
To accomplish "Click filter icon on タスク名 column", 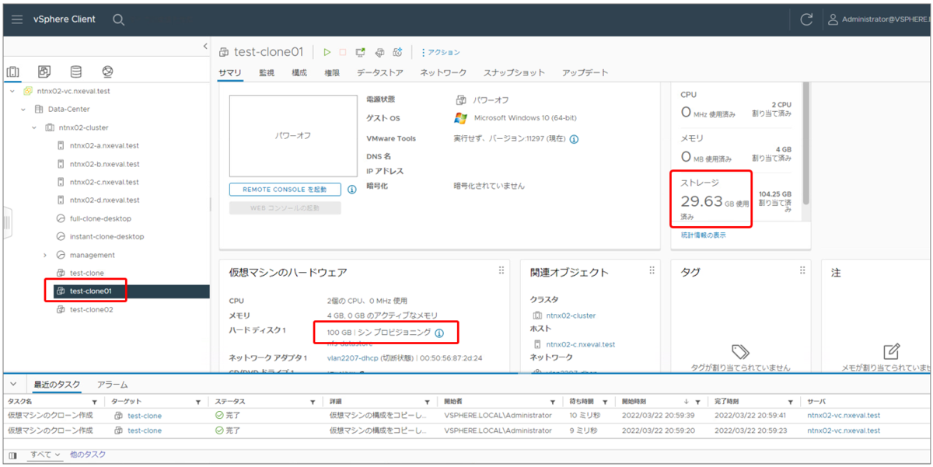I will pos(95,403).
